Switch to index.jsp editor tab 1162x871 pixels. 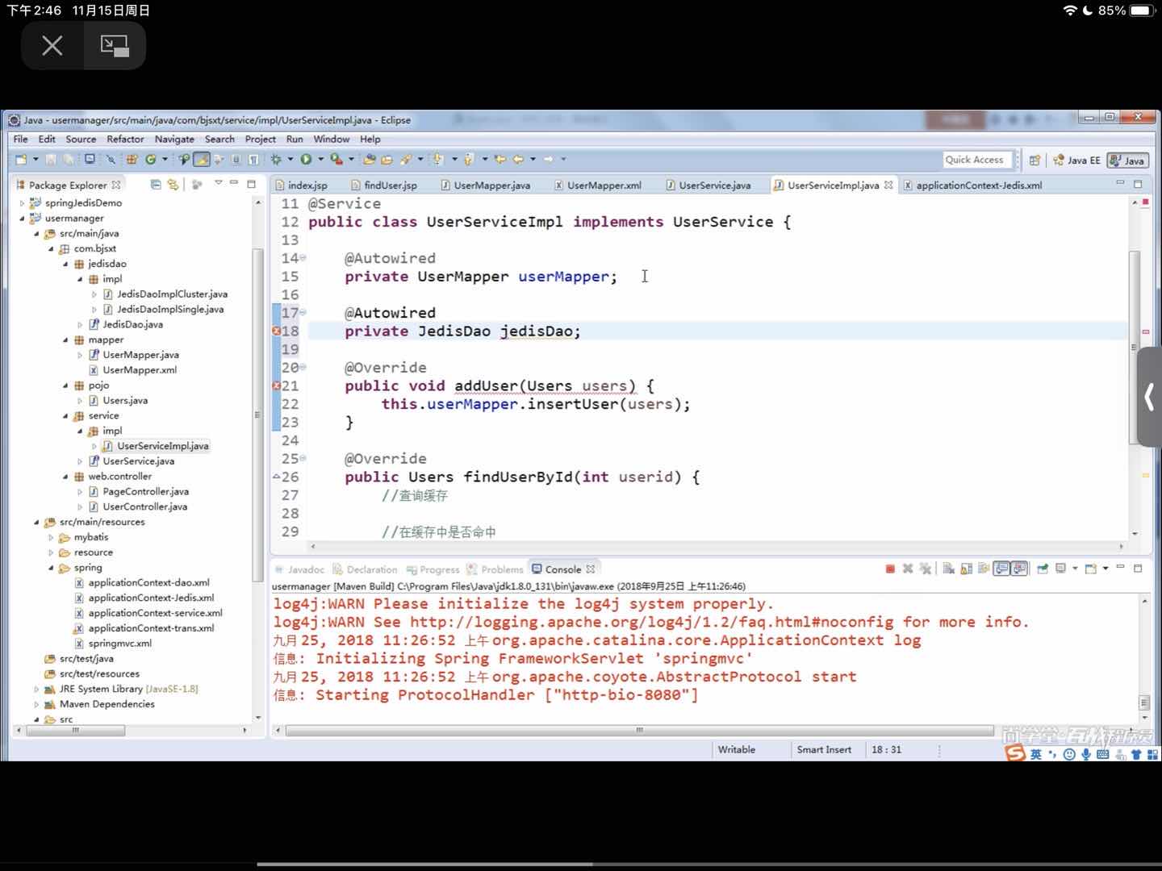point(300,185)
